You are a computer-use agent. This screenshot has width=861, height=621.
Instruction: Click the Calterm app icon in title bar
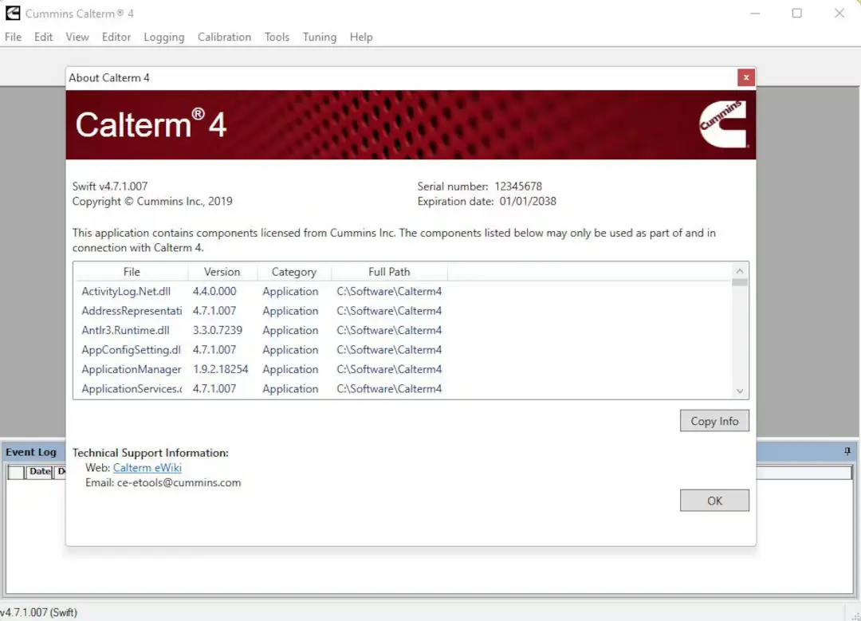[13, 13]
